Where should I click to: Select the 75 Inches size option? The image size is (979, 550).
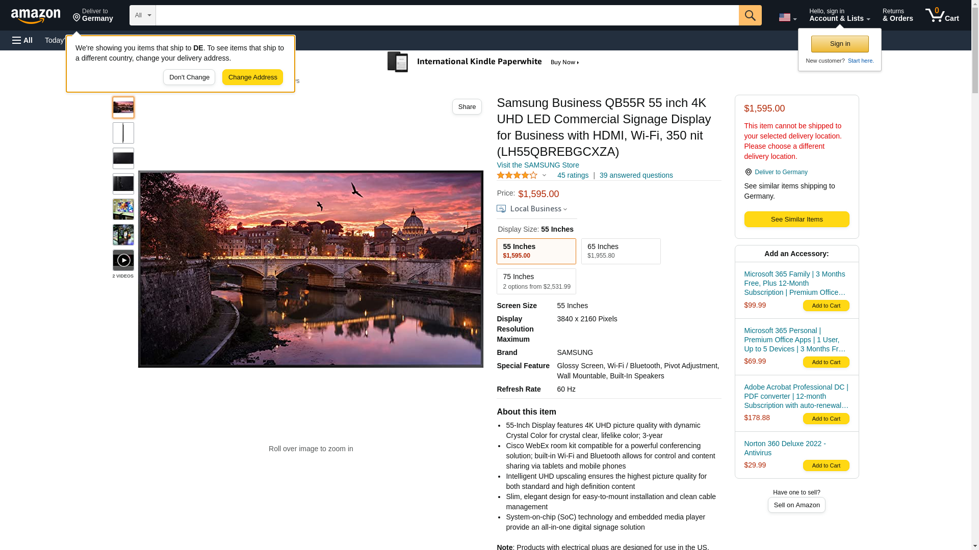(x=536, y=281)
